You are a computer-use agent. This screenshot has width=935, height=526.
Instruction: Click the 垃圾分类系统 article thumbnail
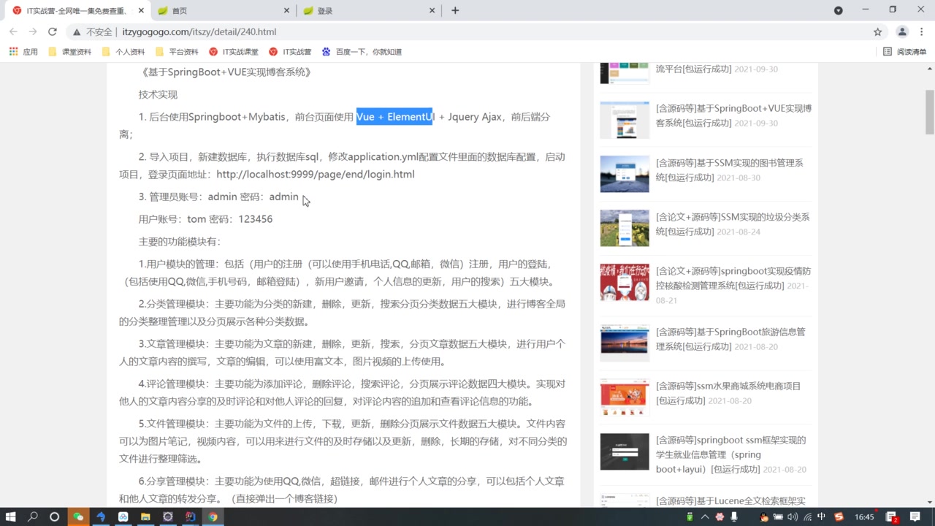[x=625, y=228]
